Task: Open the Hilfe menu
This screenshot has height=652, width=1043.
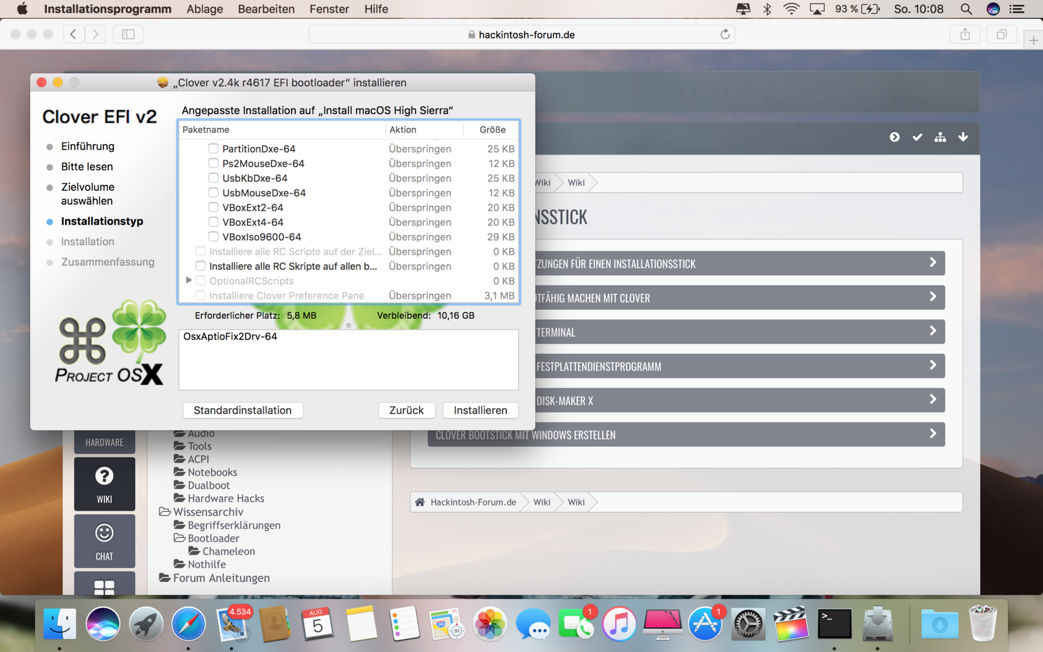Action: [x=376, y=9]
